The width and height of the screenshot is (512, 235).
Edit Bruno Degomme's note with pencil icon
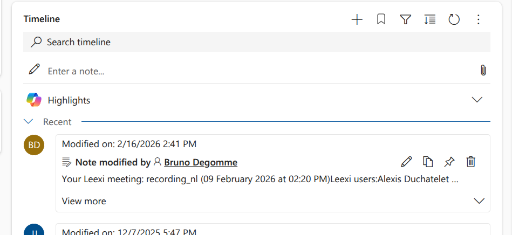(406, 162)
